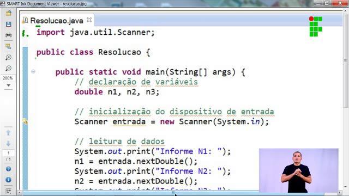This screenshot has height=196, width=349.
Task: Close the SMART Ink Document Viewer window
Action: [340, 3]
